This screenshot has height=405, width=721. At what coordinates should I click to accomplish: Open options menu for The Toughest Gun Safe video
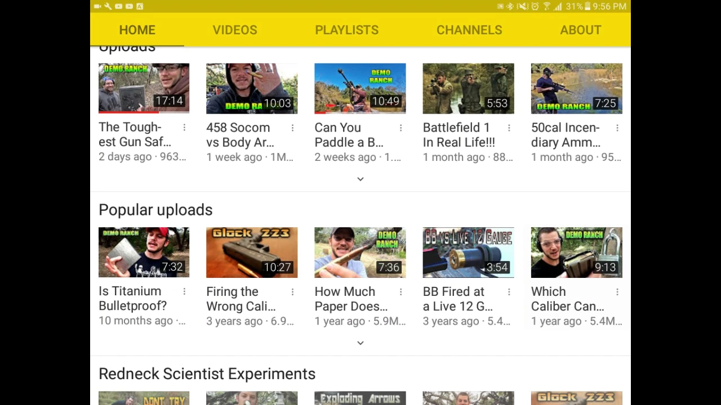(x=184, y=128)
